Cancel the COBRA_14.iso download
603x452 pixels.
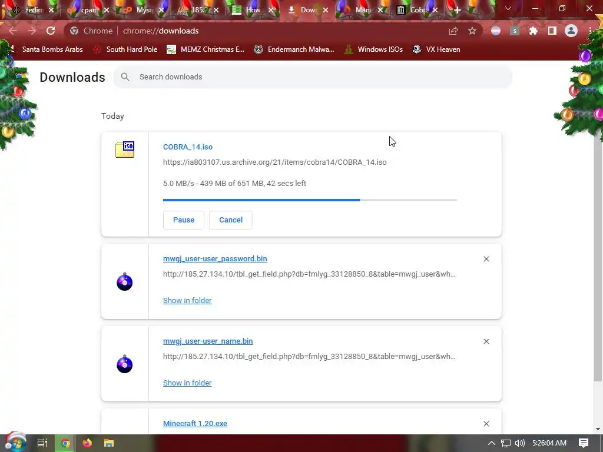click(x=231, y=220)
